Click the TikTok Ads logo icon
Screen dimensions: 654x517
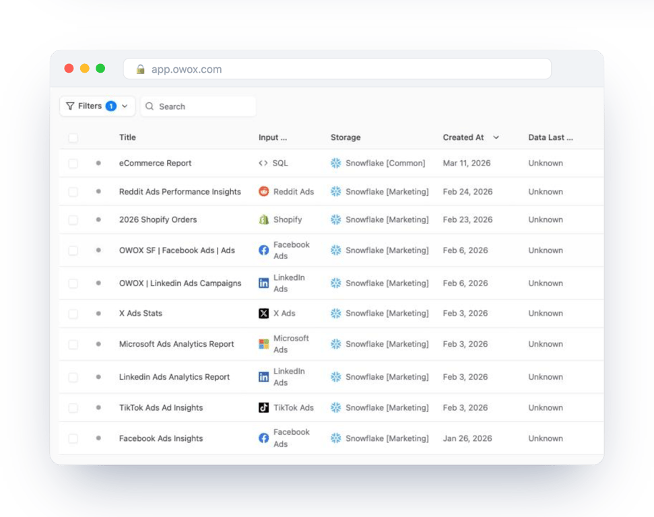click(x=263, y=407)
